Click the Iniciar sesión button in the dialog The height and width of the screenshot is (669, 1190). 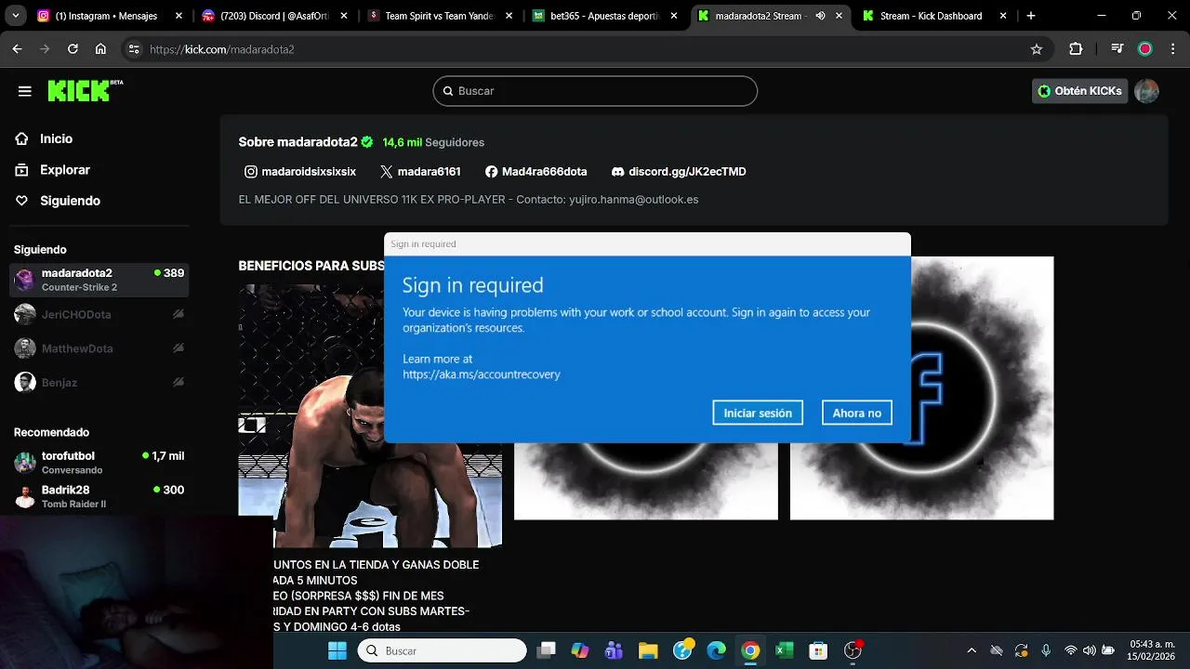(x=758, y=413)
